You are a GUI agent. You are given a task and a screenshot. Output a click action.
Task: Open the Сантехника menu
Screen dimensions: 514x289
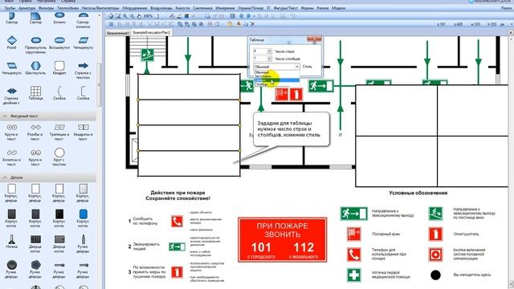click(x=202, y=8)
